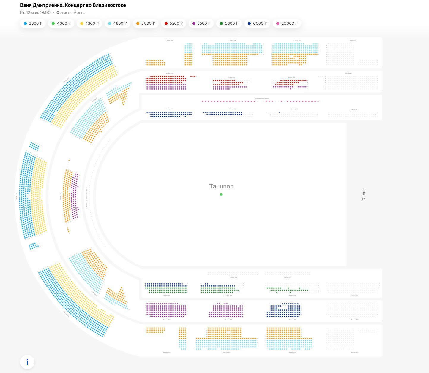Choose the 5800 ₽ dark green price chip
This screenshot has width=429, height=373.
coord(229,23)
